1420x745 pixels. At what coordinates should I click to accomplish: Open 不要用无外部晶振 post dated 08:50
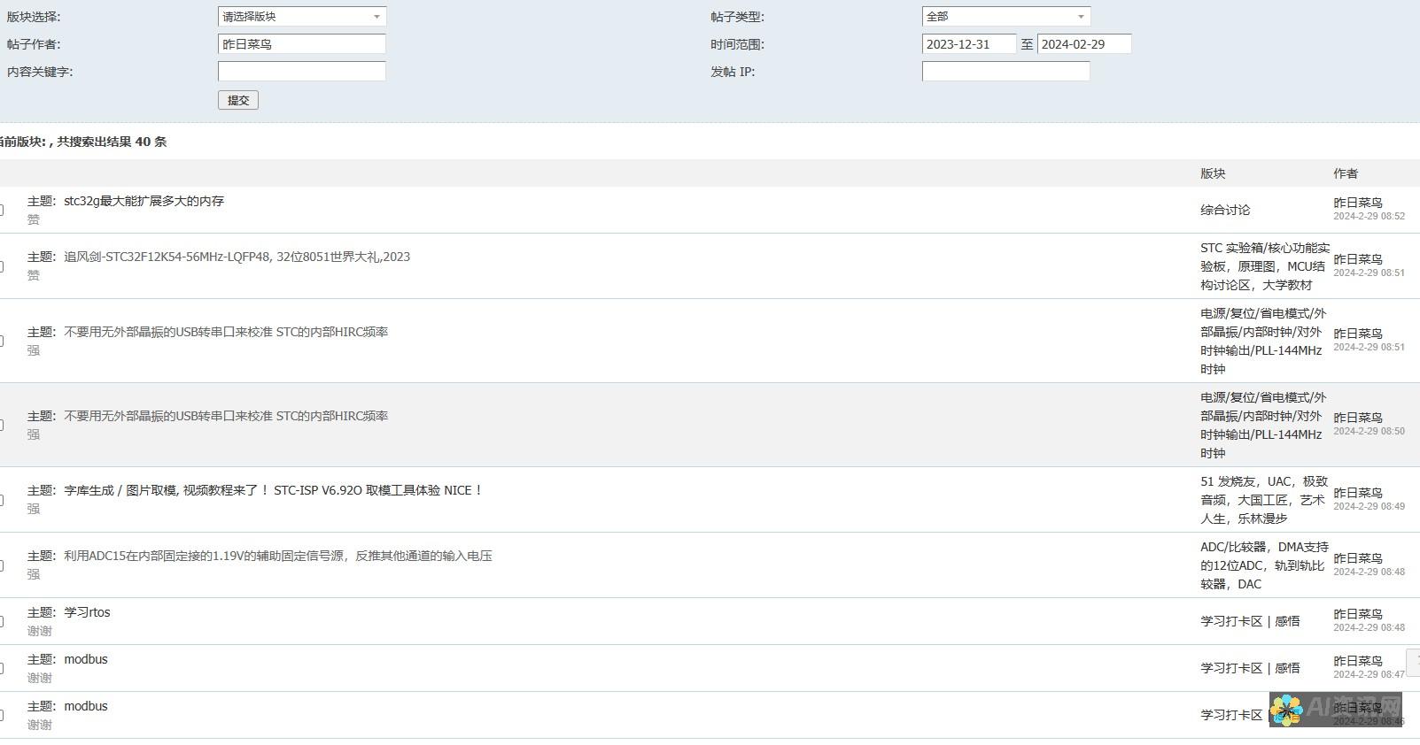pyautogui.click(x=226, y=416)
